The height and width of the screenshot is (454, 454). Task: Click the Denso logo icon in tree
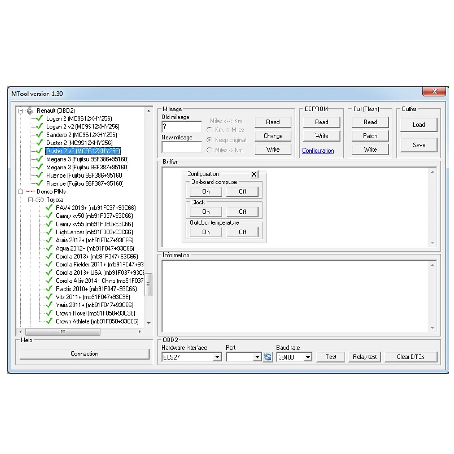coord(30,192)
